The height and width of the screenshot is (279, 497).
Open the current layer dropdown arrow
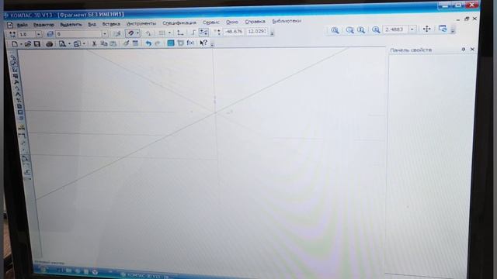click(105, 33)
